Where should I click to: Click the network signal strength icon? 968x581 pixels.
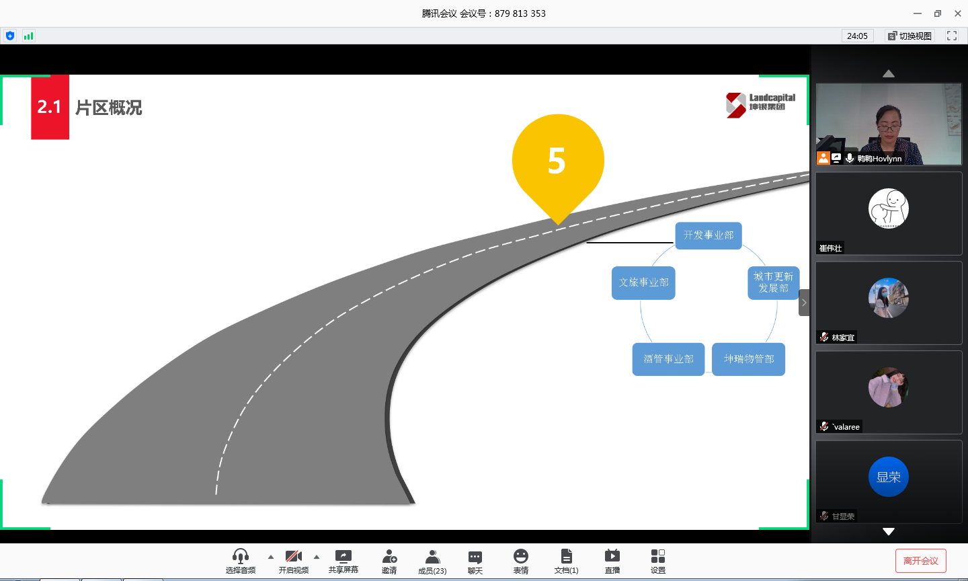(x=28, y=36)
